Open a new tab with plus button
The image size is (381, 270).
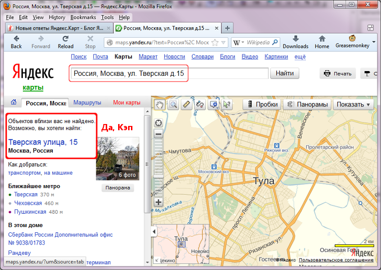click(x=228, y=28)
